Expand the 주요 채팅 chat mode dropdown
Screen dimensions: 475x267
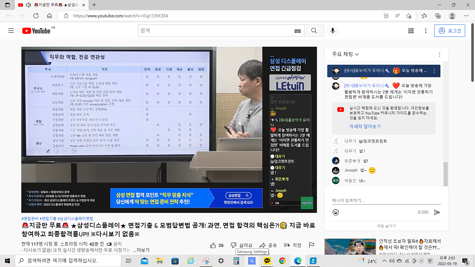click(345, 54)
